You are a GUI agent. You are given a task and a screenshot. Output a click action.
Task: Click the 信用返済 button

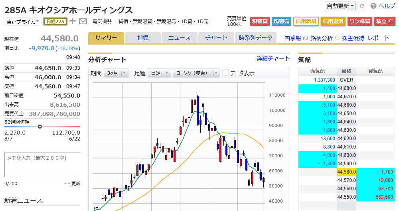pyautogui.click(x=333, y=21)
